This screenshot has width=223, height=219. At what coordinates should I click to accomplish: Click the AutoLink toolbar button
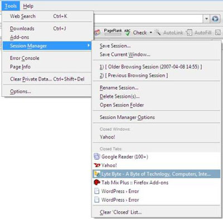pyautogui.click(x=169, y=32)
